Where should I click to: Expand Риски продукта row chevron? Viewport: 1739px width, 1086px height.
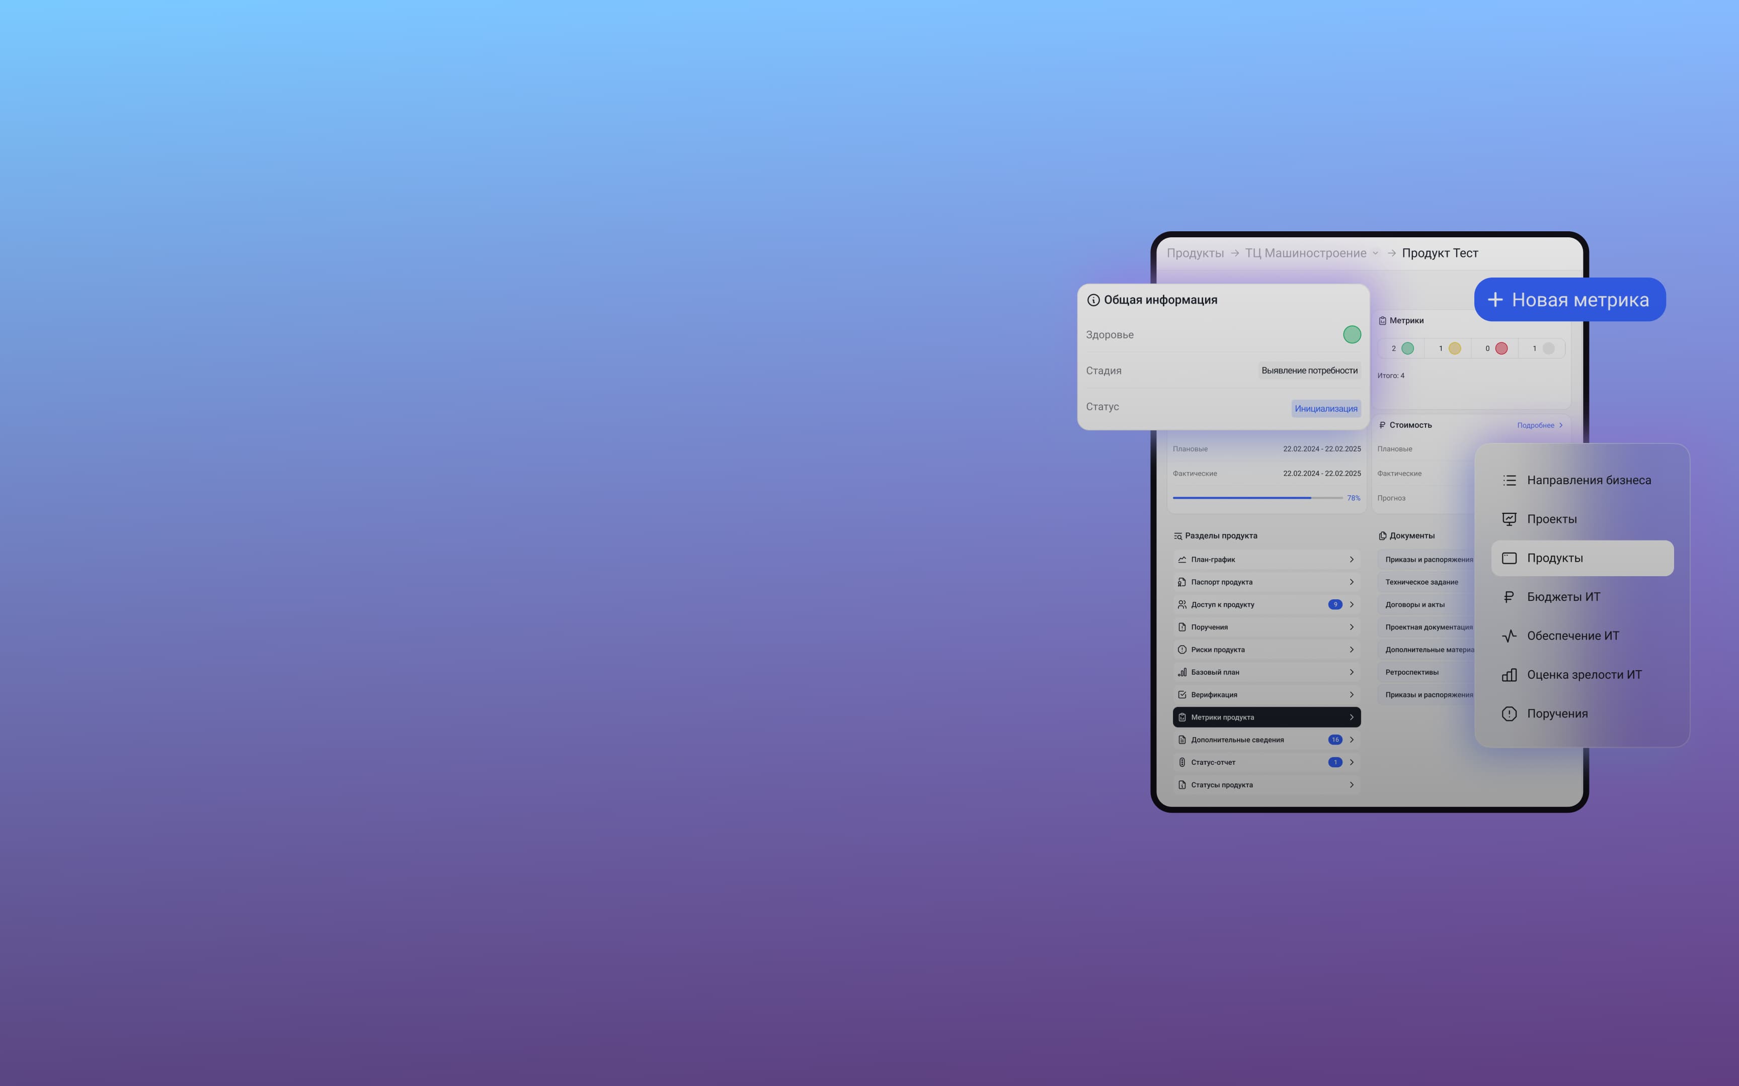[x=1351, y=649]
